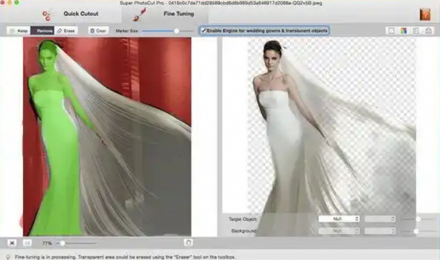Open the help book icon
The width and height of the screenshot is (440, 260).
point(425,14)
